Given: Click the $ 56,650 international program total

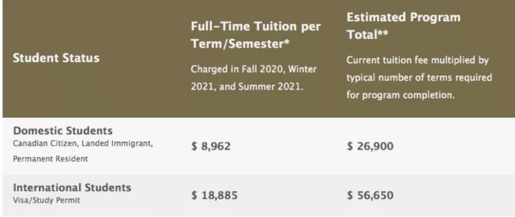Looking at the screenshot, I should (x=370, y=195).
